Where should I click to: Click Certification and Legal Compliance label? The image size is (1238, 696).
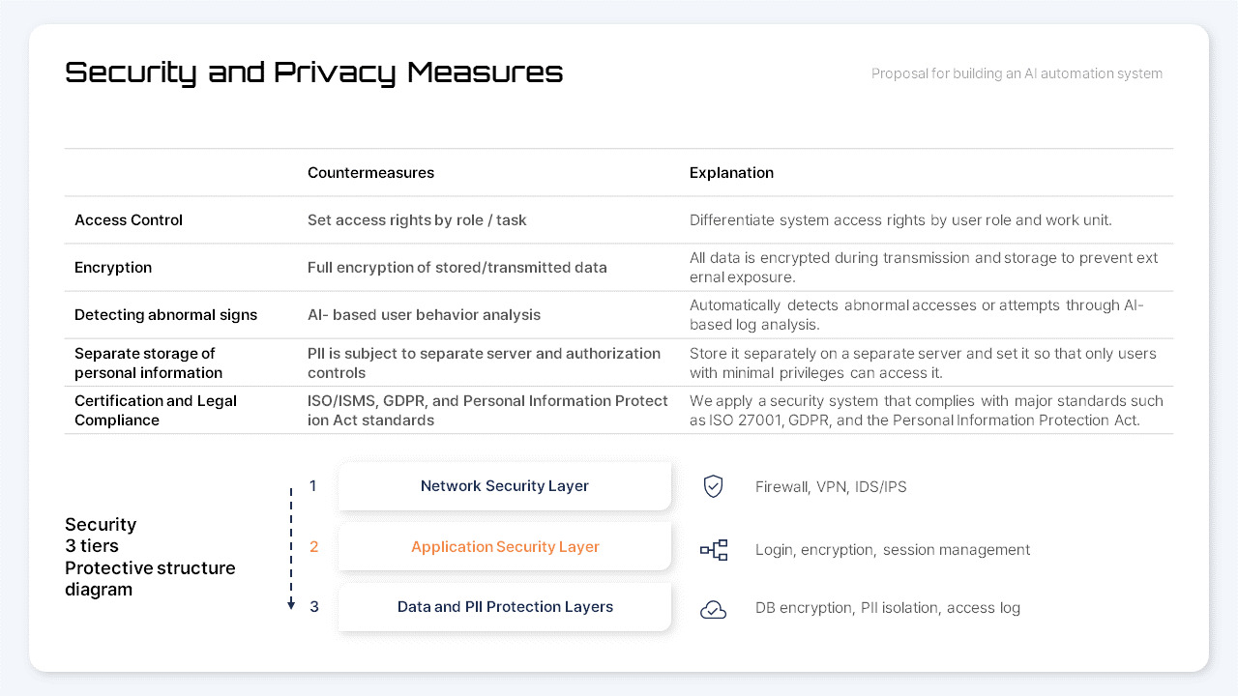(x=156, y=410)
